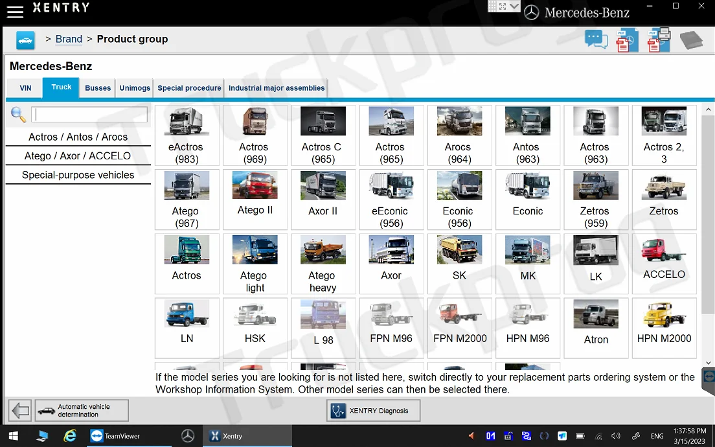715x447 pixels.
Task: Select the LN truck tile
Action: pyautogui.click(x=187, y=328)
